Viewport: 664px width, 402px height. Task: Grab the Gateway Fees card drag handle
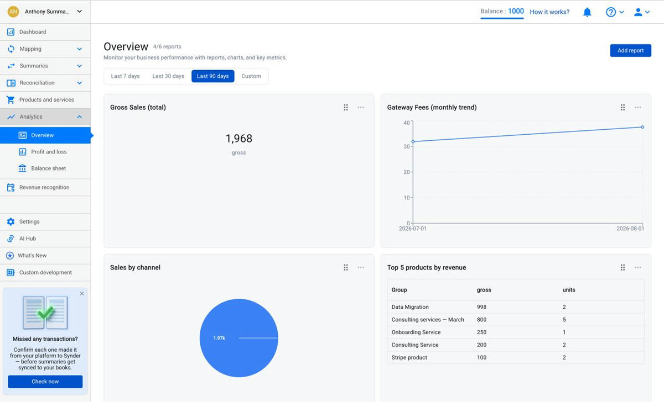click(622, 108)
